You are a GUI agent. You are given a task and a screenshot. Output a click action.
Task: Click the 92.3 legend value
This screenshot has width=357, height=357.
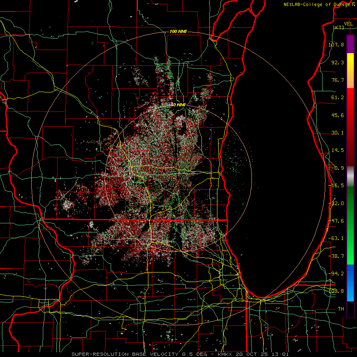pos(338,62)
